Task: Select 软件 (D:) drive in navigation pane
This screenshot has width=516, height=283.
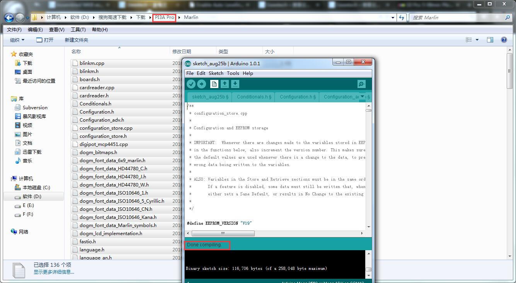Action: click(x=32, y=197)
